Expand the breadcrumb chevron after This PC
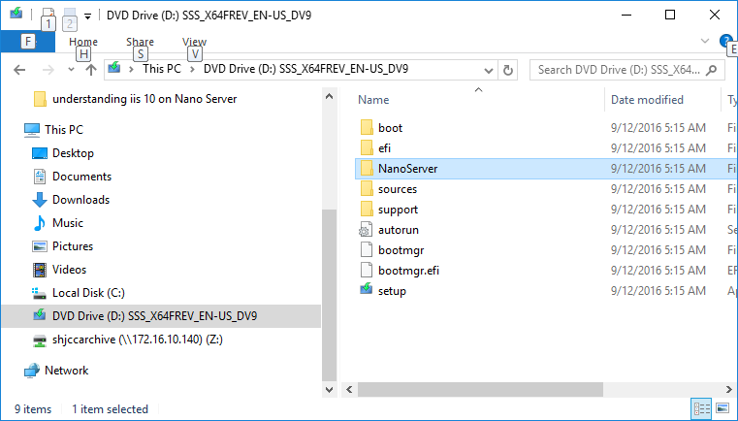 tap(192, 69)
